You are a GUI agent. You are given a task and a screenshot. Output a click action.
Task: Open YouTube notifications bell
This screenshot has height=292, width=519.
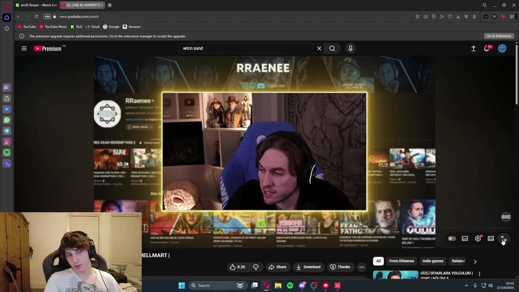point(487,48)
